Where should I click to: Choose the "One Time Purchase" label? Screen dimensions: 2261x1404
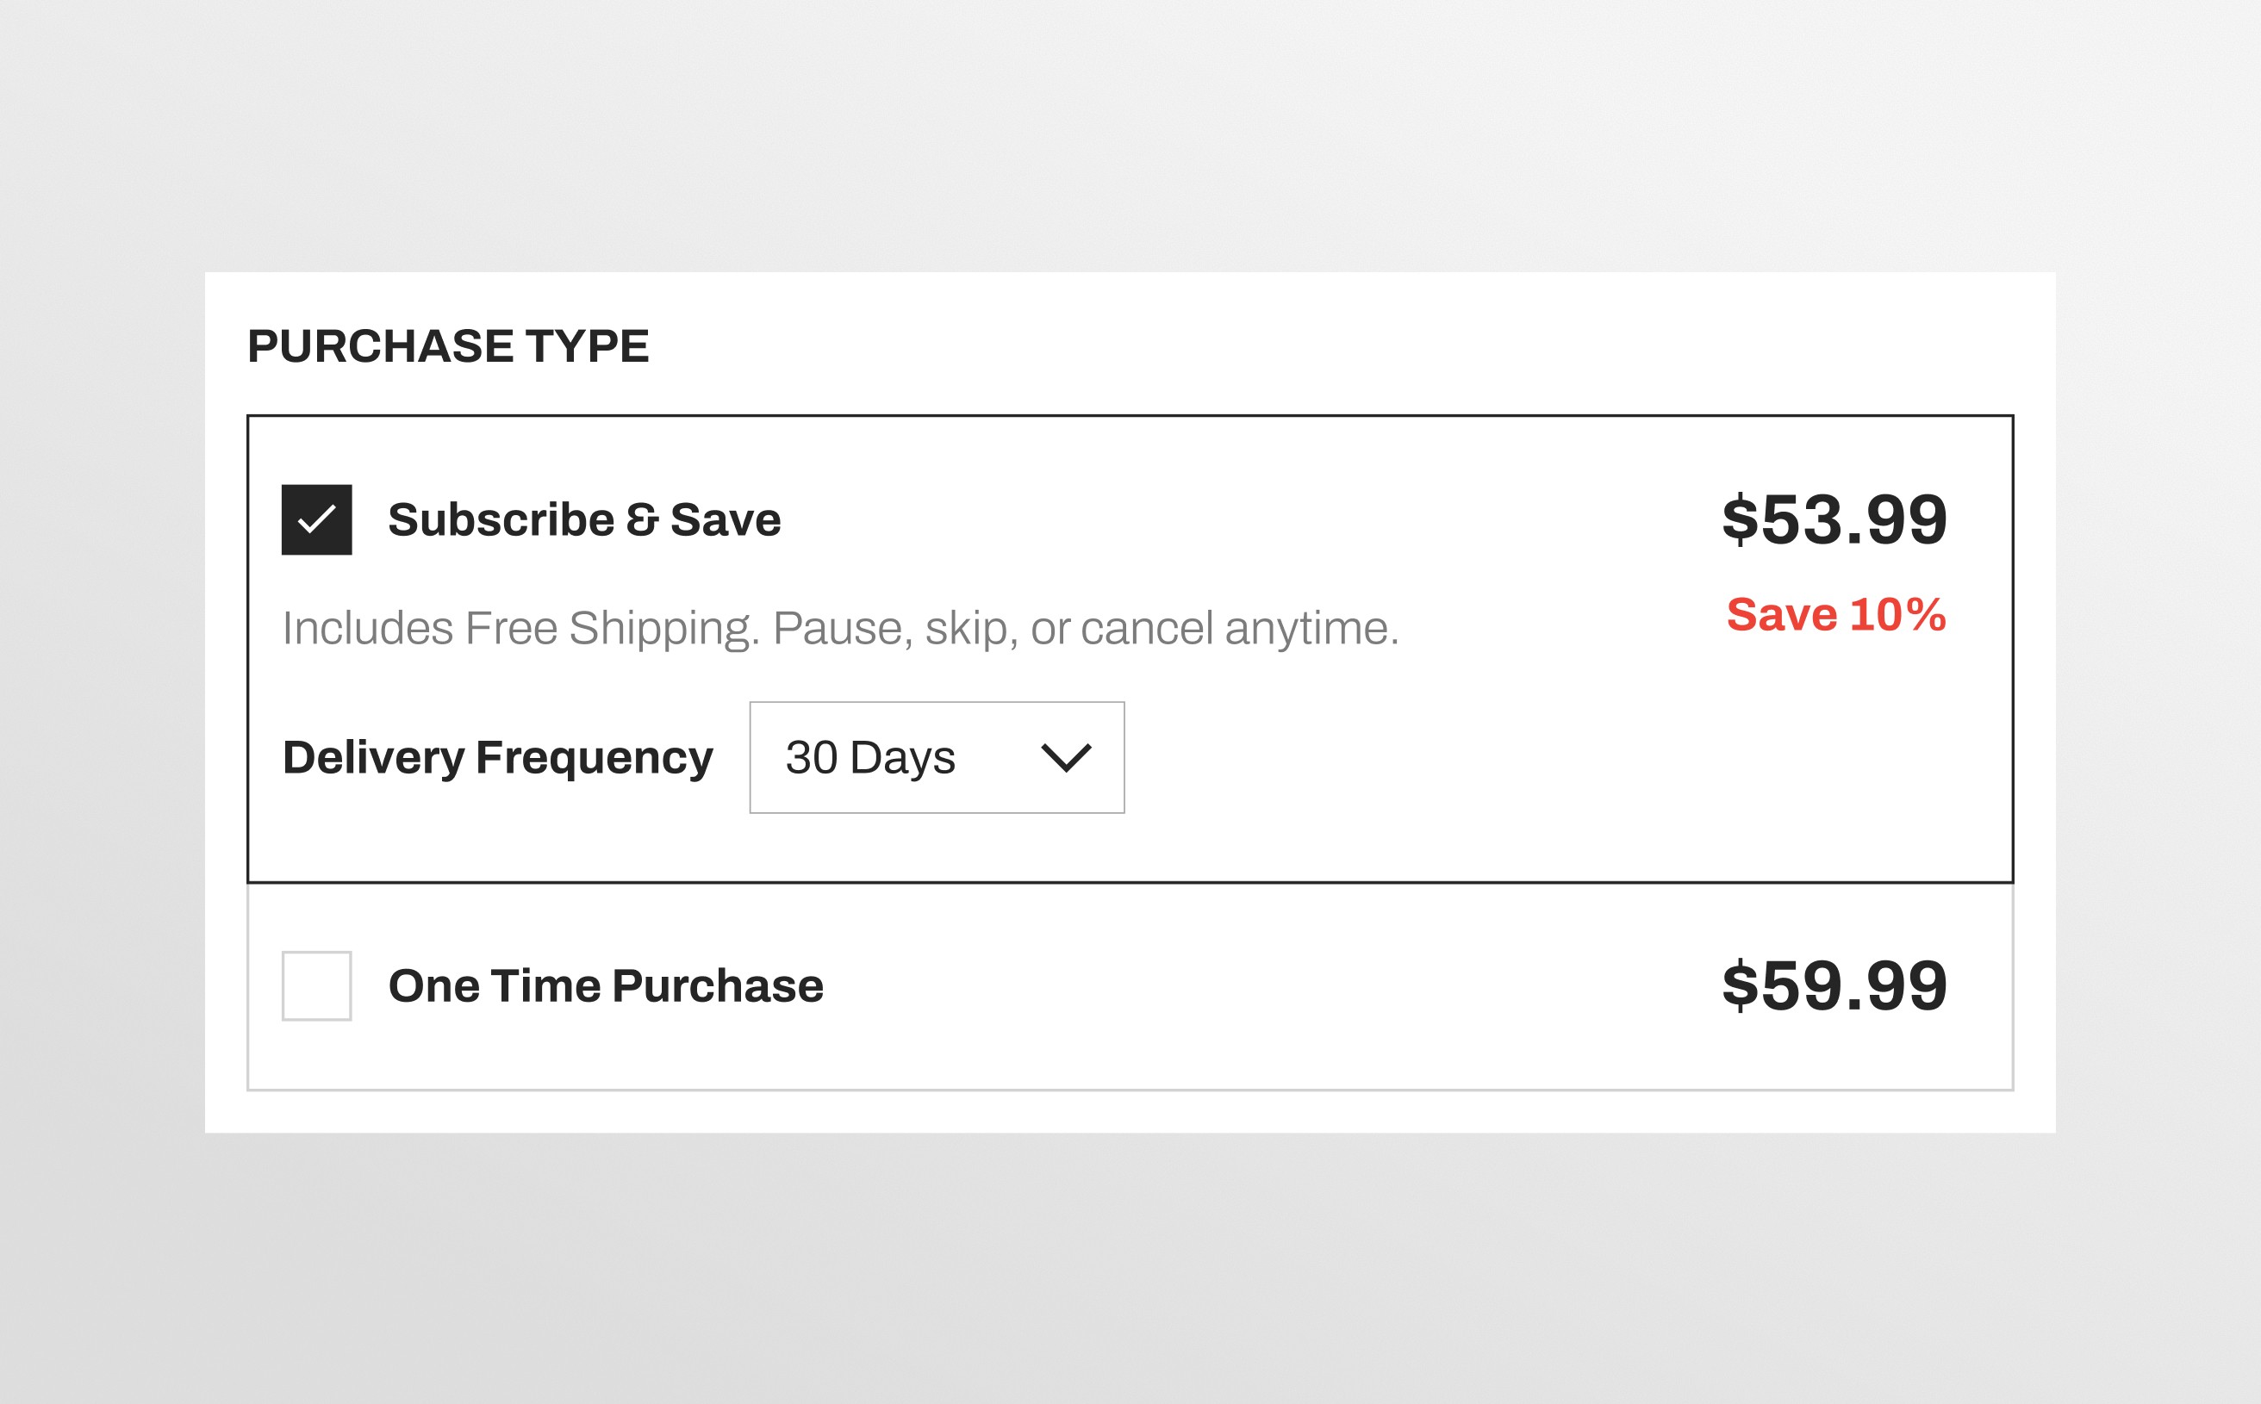coord(606,985)
